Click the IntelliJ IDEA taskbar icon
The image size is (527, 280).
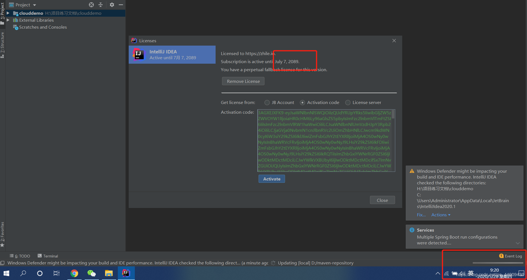click(126, 273)
